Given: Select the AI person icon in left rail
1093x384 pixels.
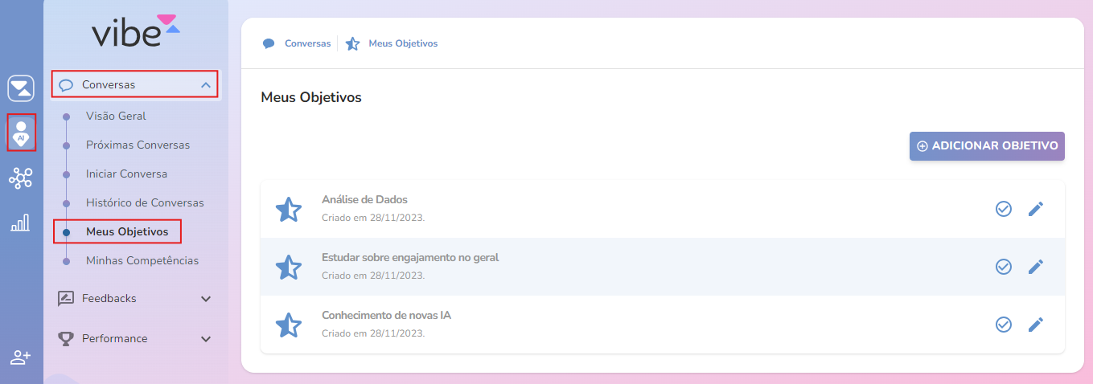Looking at the screenshot, I should (21, 133).
